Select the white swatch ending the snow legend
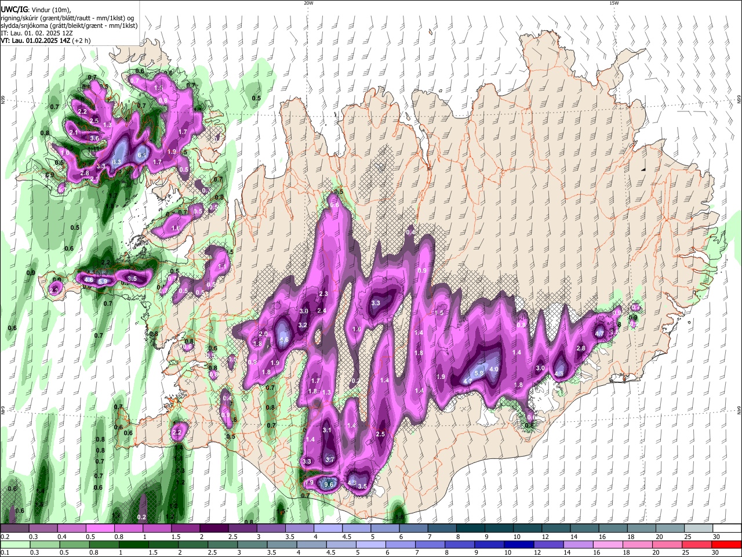The image size is (742, 557). [727, 529]
